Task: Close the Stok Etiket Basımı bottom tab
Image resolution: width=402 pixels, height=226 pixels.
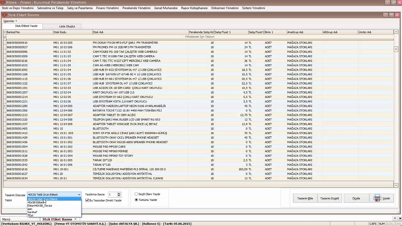Action: click(x=75, y=219)
